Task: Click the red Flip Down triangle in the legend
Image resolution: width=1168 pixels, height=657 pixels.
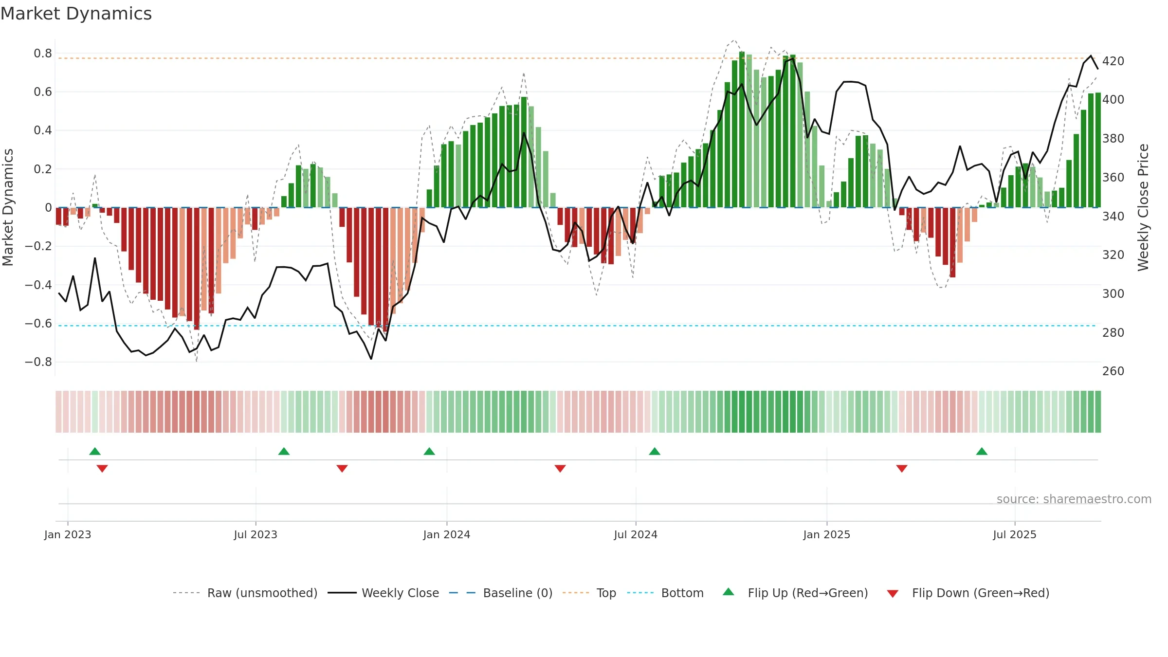Action: click(x=893, y=594)
